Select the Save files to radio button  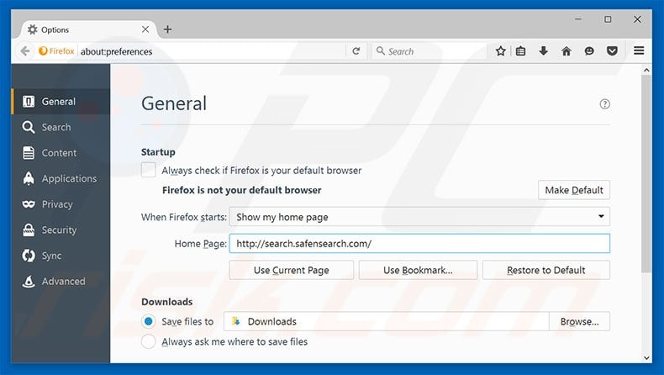(148, 322)
